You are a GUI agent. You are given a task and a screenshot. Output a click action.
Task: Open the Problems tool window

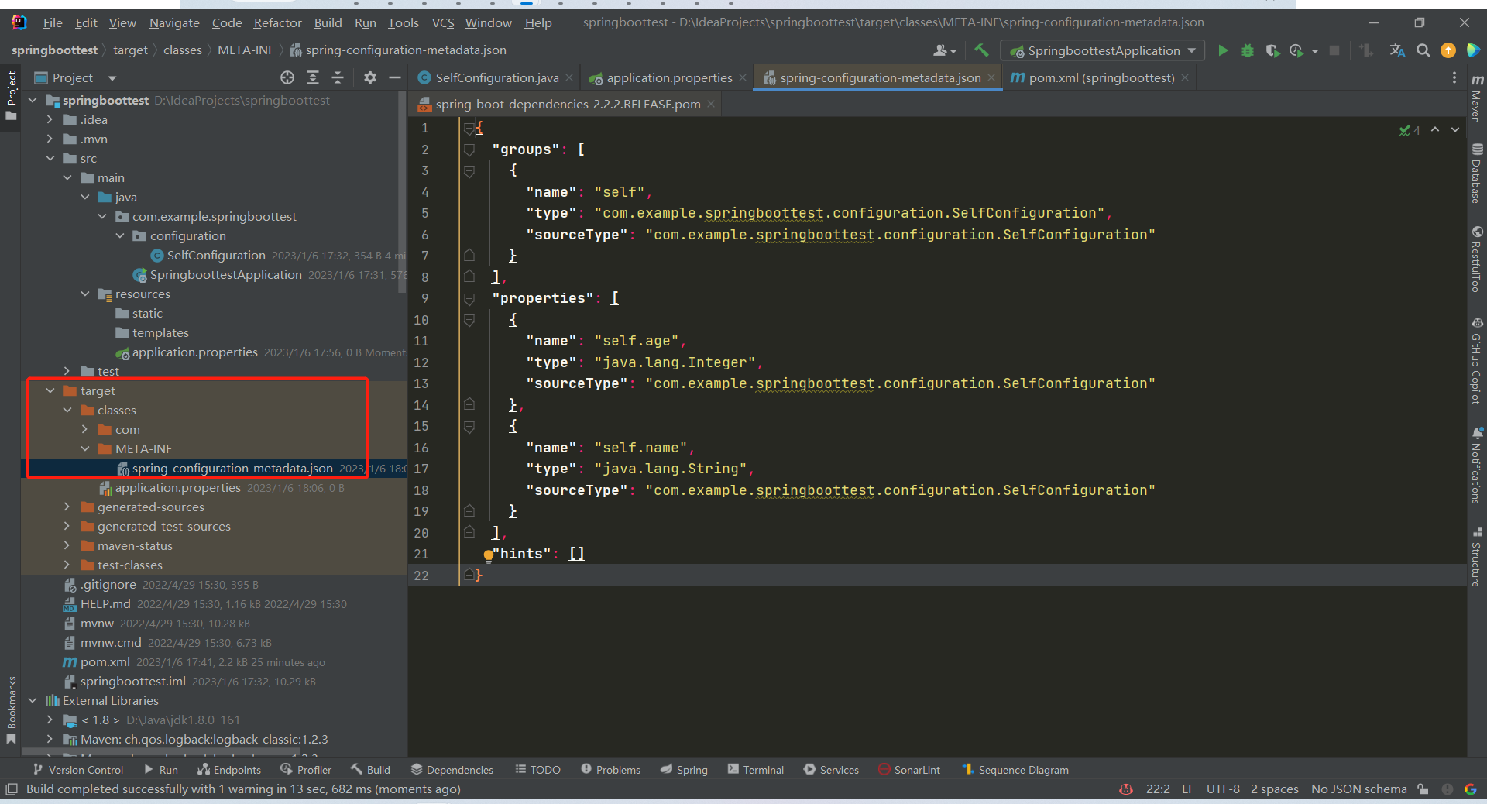click(611, 769)
